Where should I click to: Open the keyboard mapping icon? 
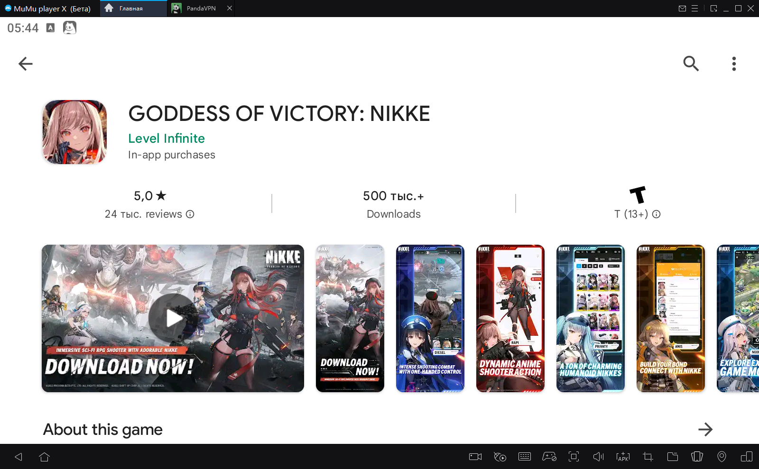point(525,457)
